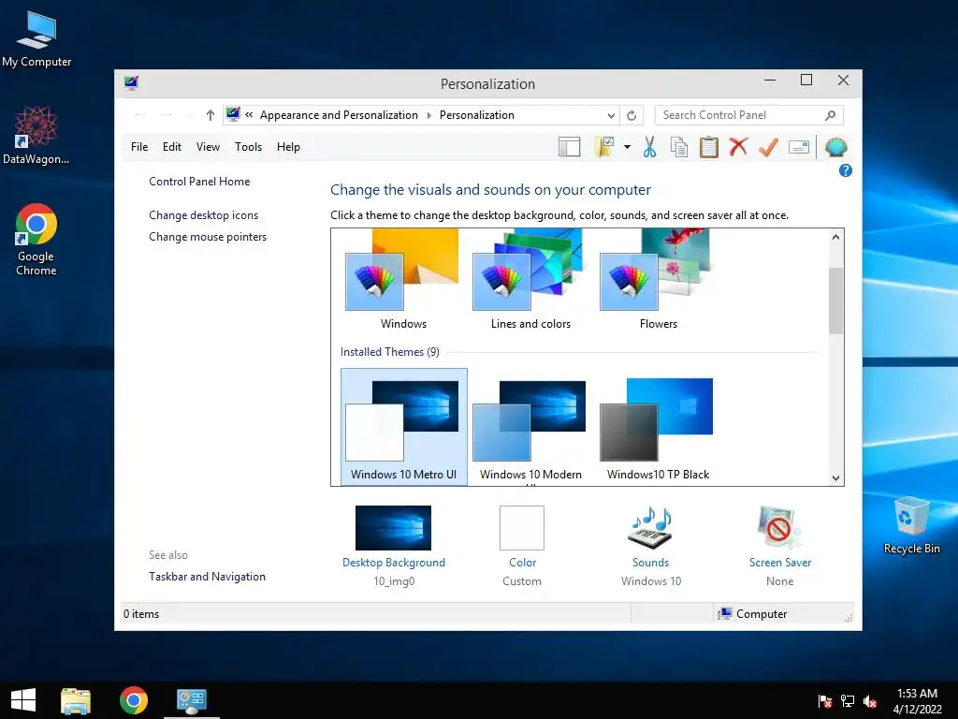Open Change mouse pointers link
The image size is (958, 719).
[208, 237]
